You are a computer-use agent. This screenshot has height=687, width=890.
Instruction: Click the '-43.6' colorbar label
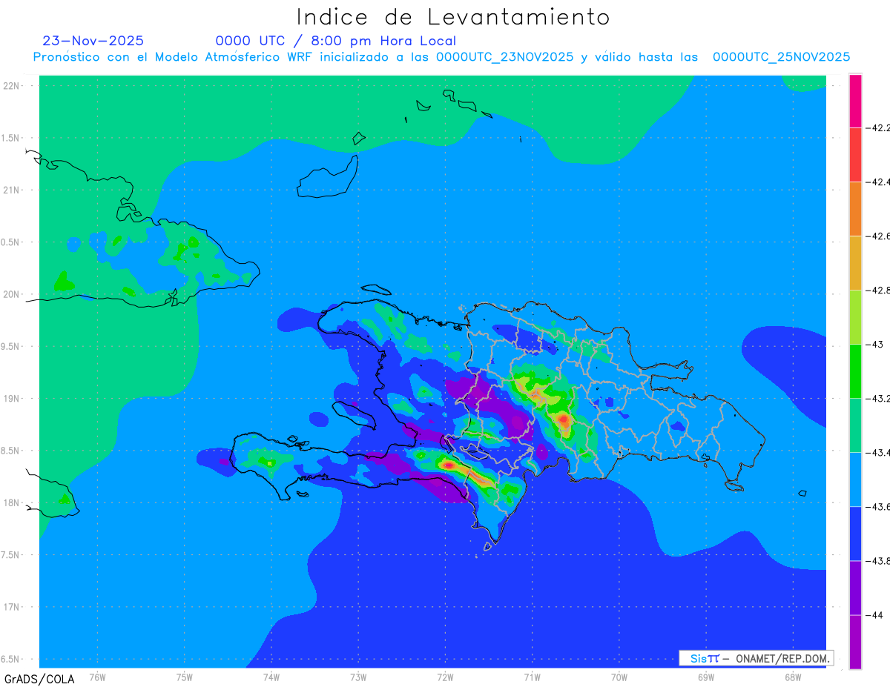coord(878,506)
